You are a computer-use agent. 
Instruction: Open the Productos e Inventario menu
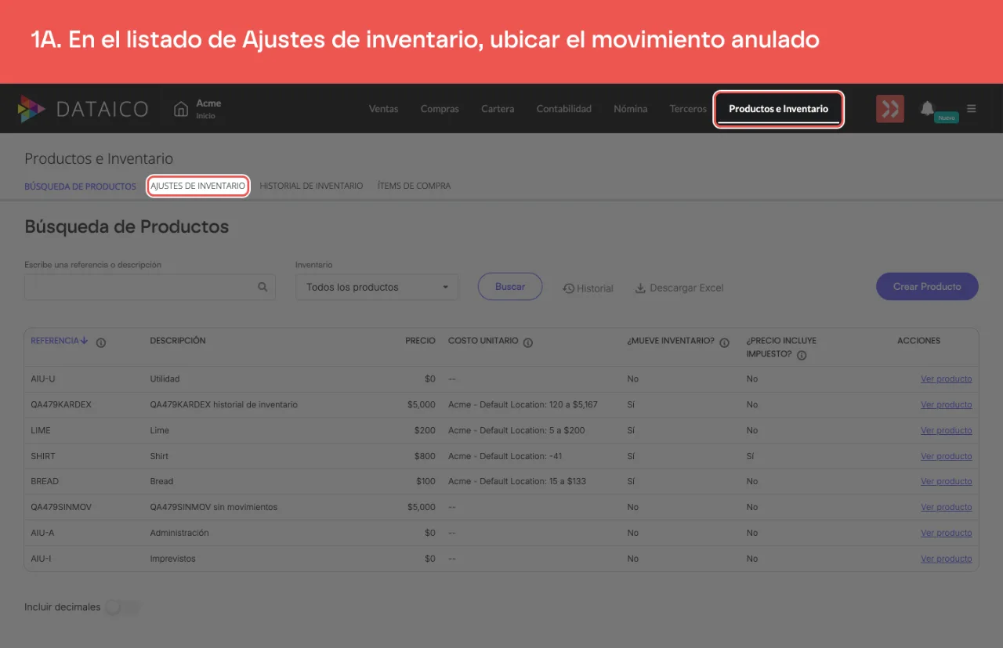point(779,109)
